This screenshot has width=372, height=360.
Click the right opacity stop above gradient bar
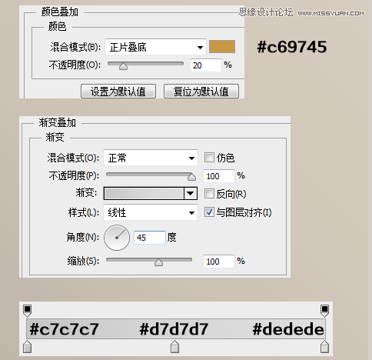coord(324,311)
